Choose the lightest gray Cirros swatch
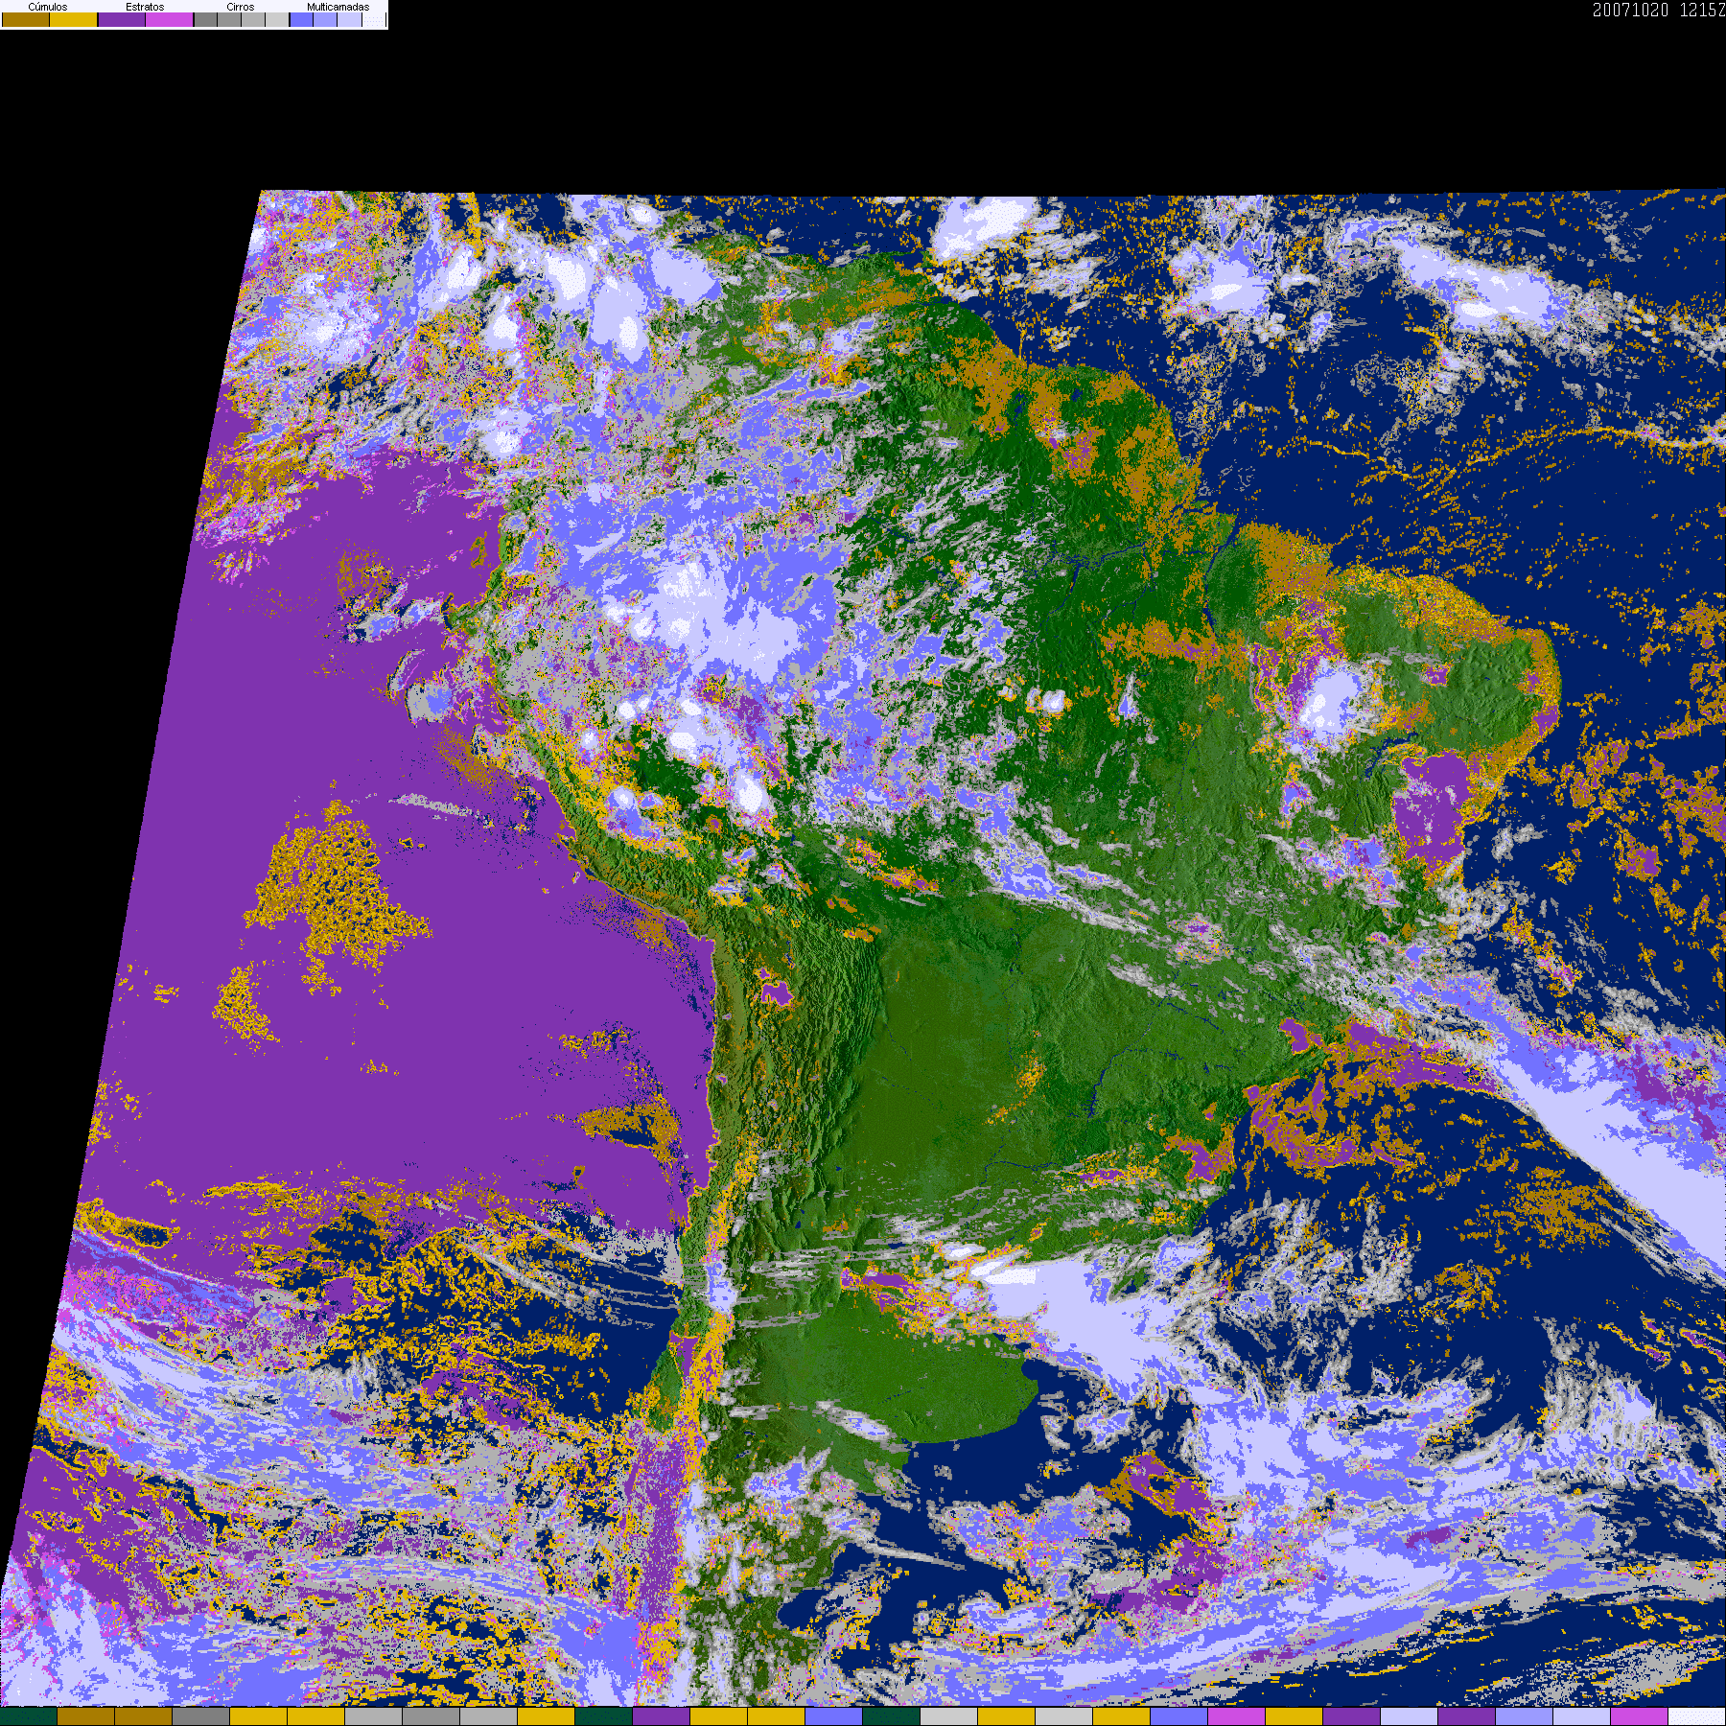 pos(277,20)
